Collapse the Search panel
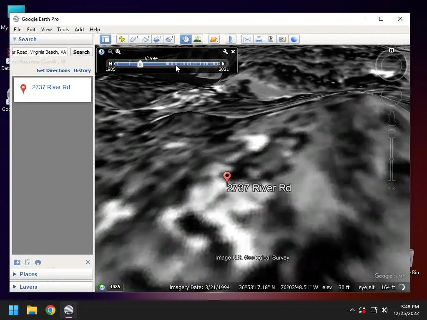The image size is (427, 320). [15, 39]
